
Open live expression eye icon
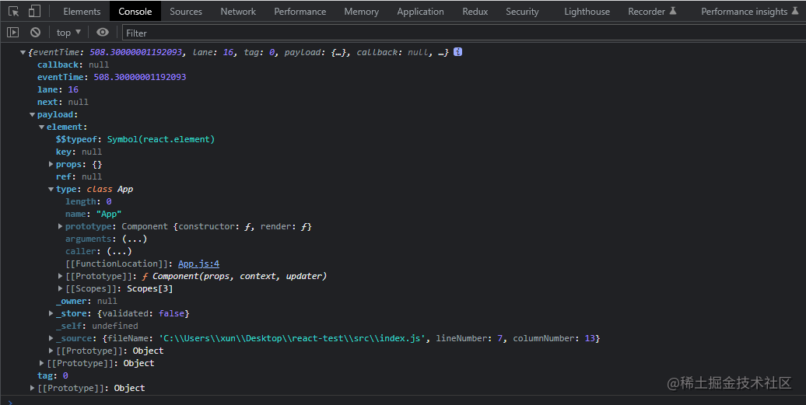(x=103, y=33)
